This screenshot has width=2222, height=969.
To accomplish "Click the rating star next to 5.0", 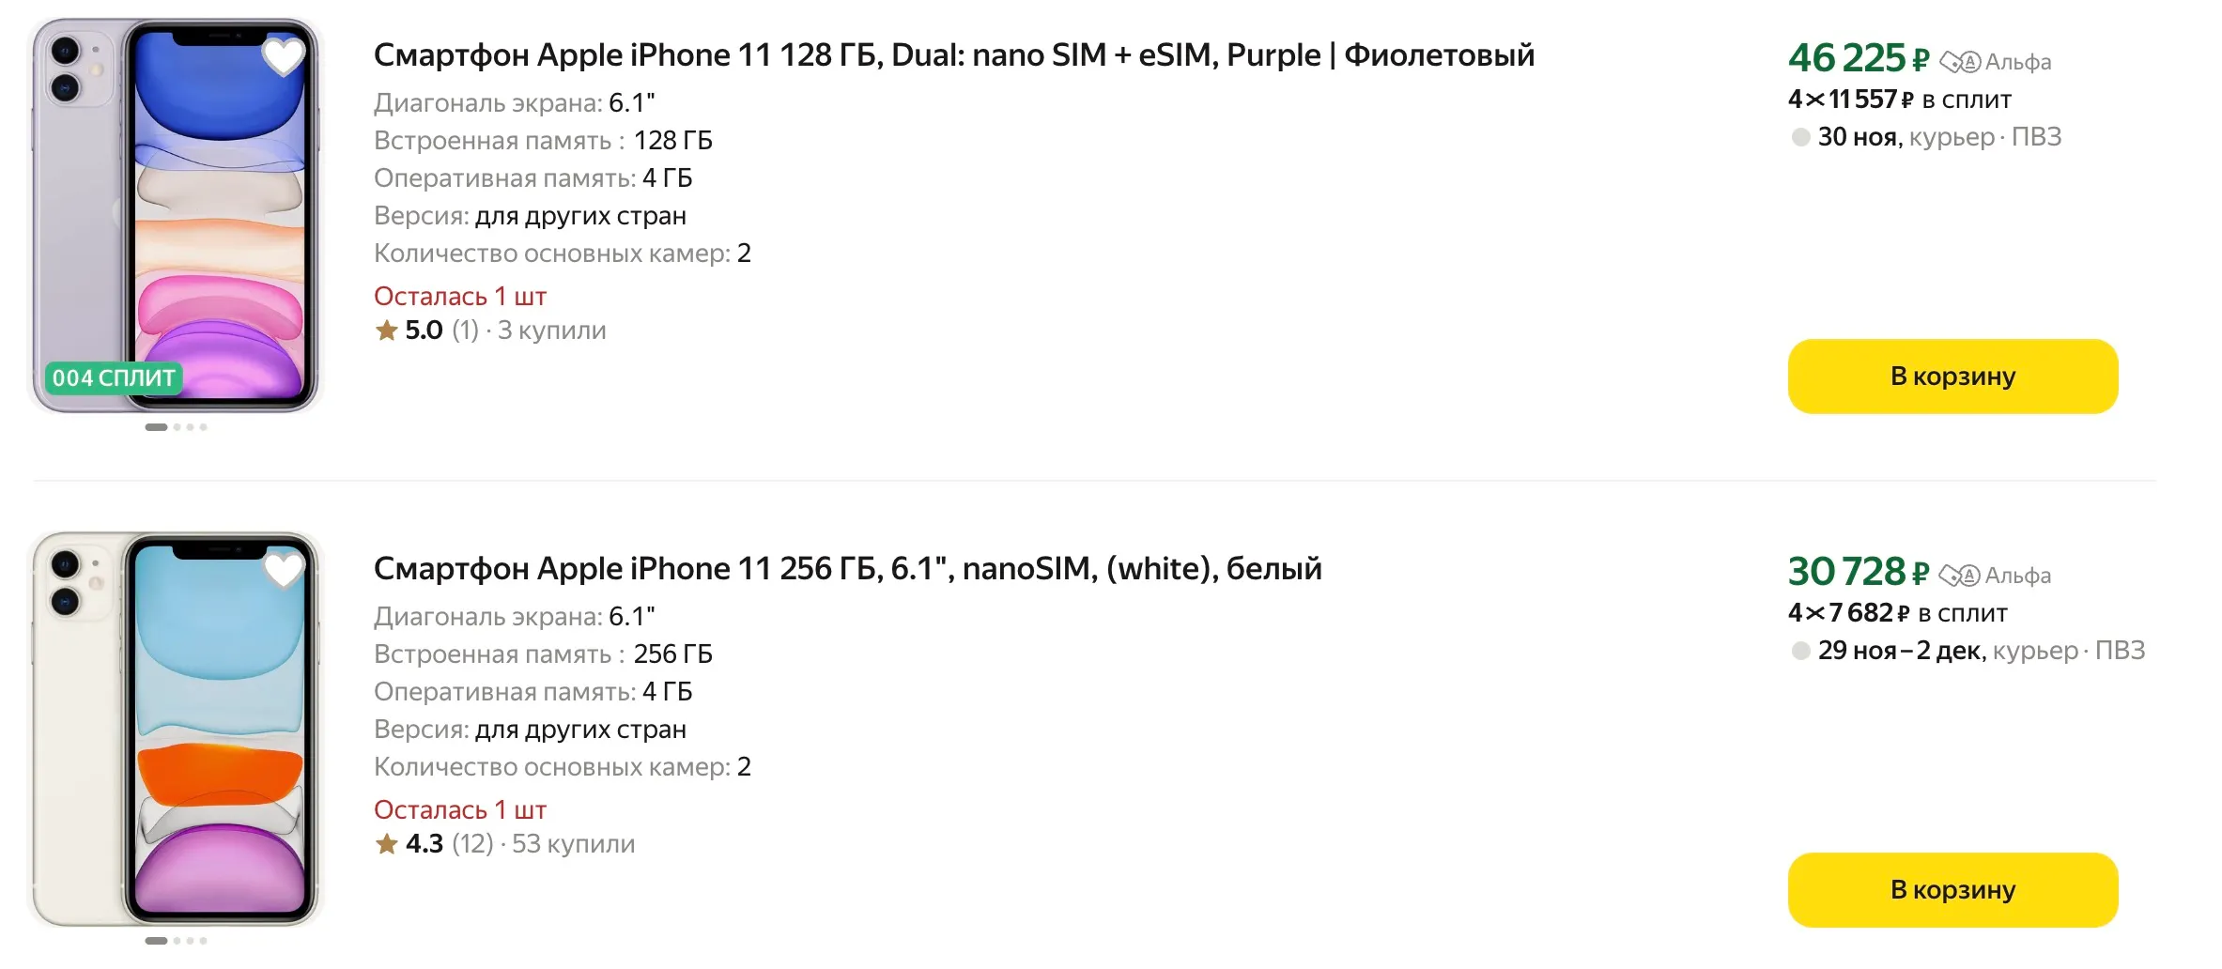I will coord(386,331).
